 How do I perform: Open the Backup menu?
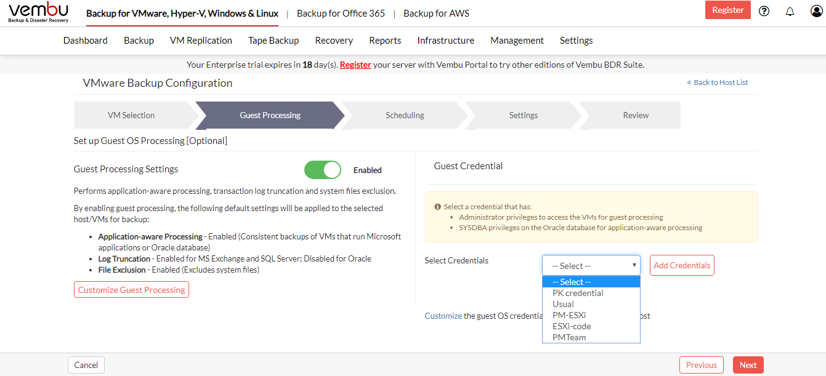click(x=139, y=41)
